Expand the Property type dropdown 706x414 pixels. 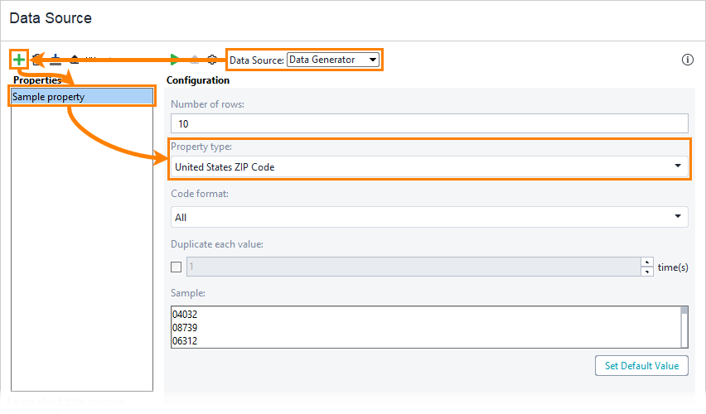[x=429, y=166]
